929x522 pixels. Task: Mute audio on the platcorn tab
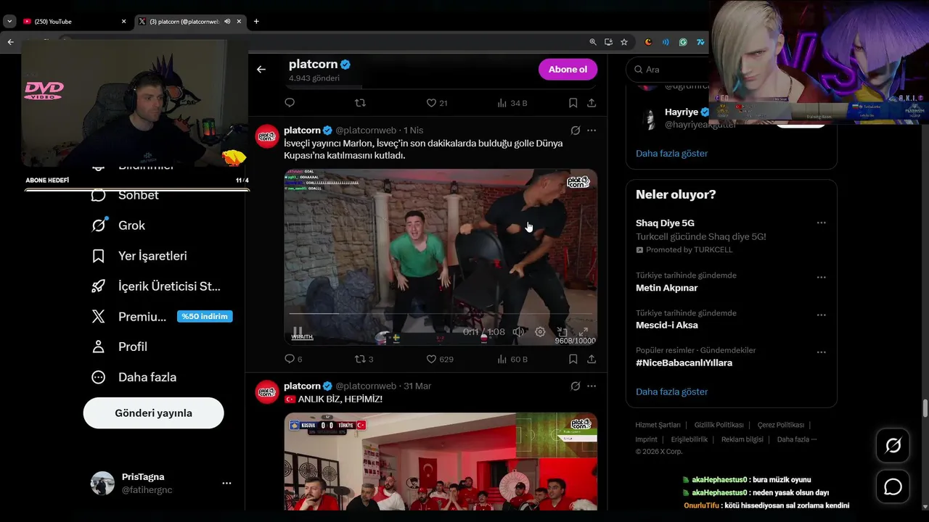[227, 21]
